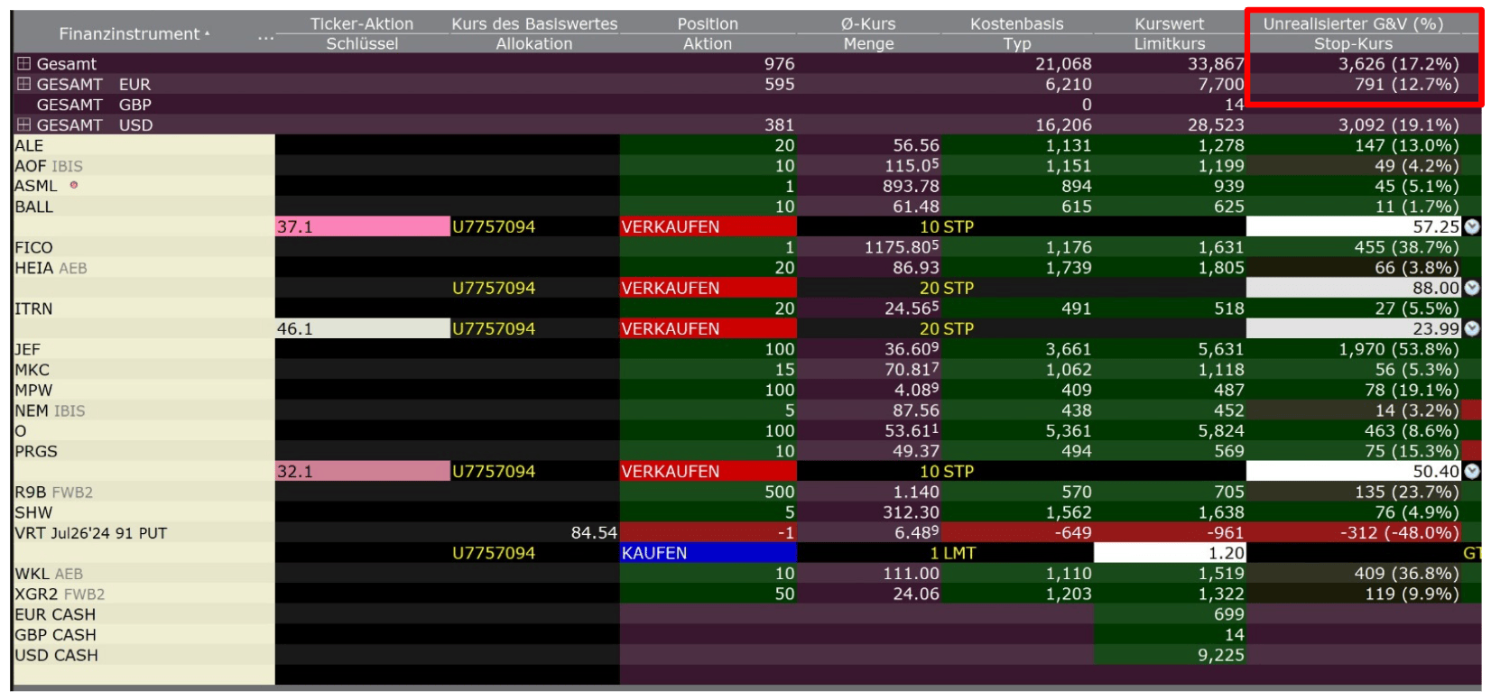The height and width of the screenshot is (700, 1491).
Task: Click the blue KAUFEN action cell
Action: (x=707, y=553)
